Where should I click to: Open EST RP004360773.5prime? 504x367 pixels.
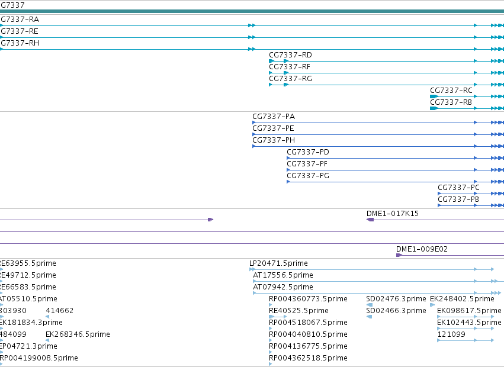point(308,299)
